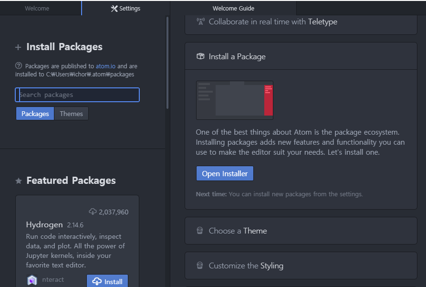Click the star icon by Featured Packages
Screen dimensions: 426x287
(19, 181)
